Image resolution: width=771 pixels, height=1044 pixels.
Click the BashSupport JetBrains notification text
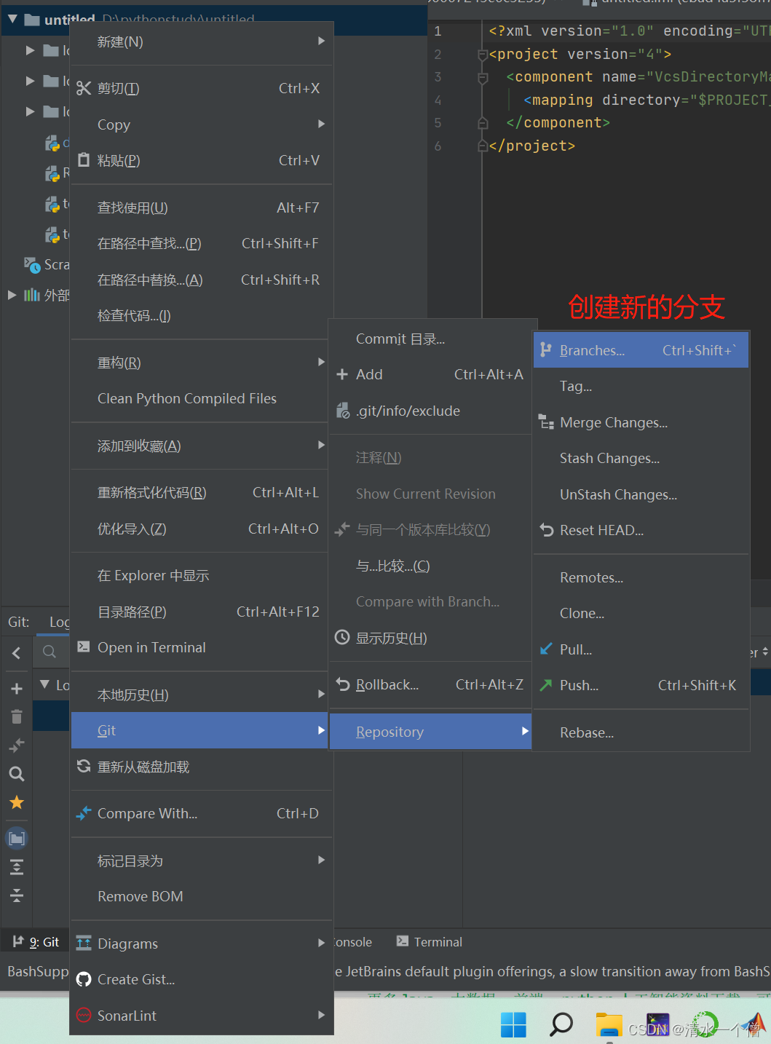(35, 971)
